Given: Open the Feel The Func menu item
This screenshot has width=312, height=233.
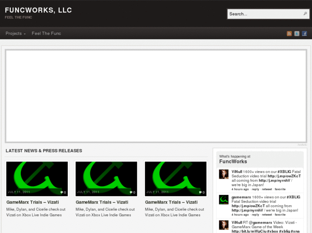Looking at the screenshot, I should click(46, 33).
